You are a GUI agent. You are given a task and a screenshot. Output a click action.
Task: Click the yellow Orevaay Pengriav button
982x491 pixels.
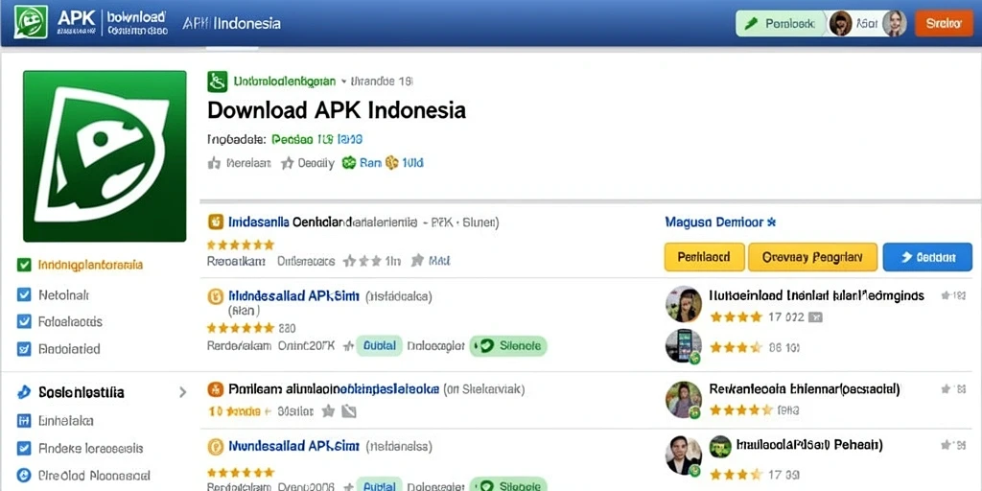[x=813, y=257]
